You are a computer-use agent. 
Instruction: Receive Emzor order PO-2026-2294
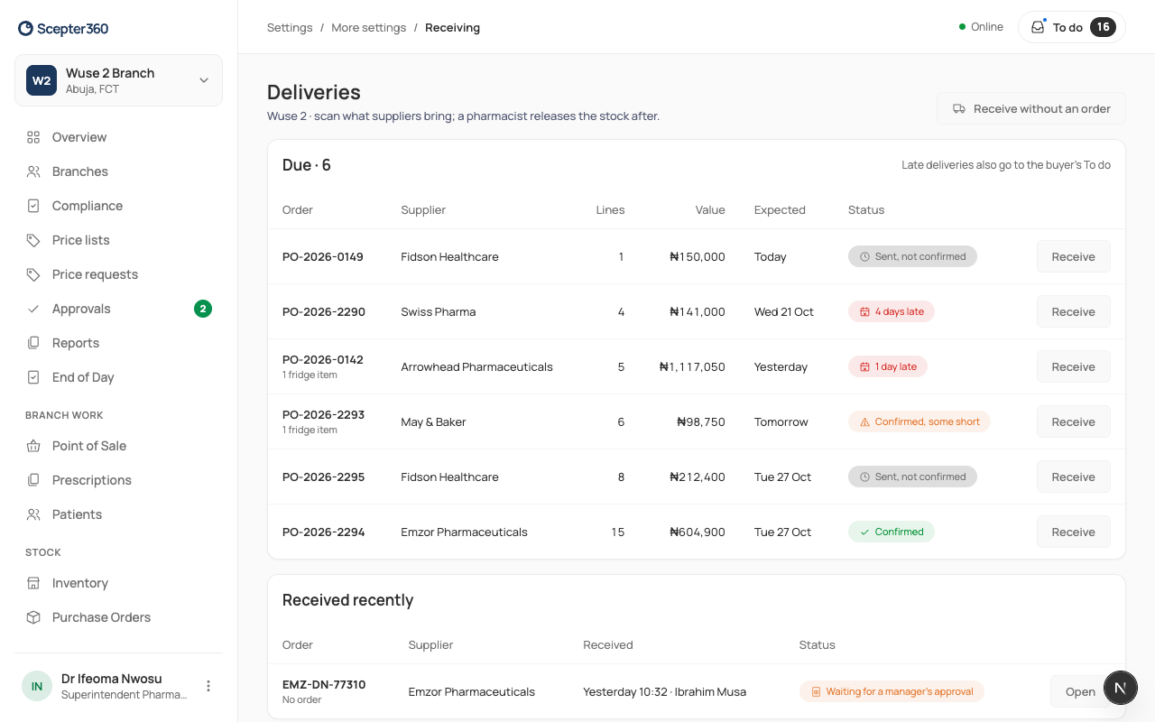pos(1073,532)
